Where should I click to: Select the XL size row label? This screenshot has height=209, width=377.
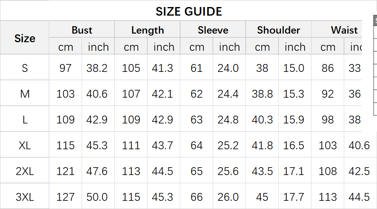[25, 145]
